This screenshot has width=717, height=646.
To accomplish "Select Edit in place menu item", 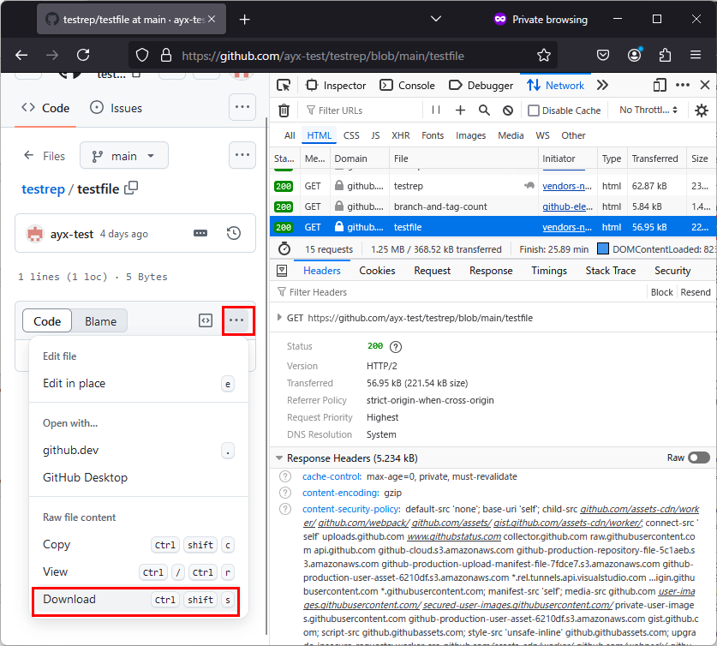I will coord(139,384).
